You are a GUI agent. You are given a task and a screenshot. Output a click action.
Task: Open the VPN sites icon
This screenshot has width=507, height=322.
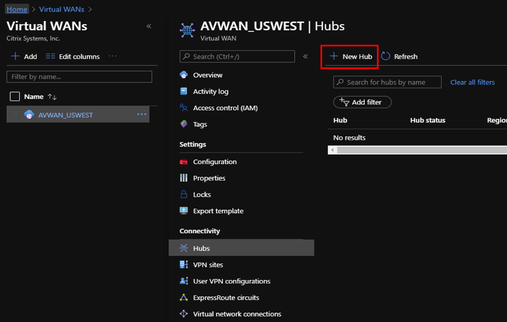tap(184, 265)
